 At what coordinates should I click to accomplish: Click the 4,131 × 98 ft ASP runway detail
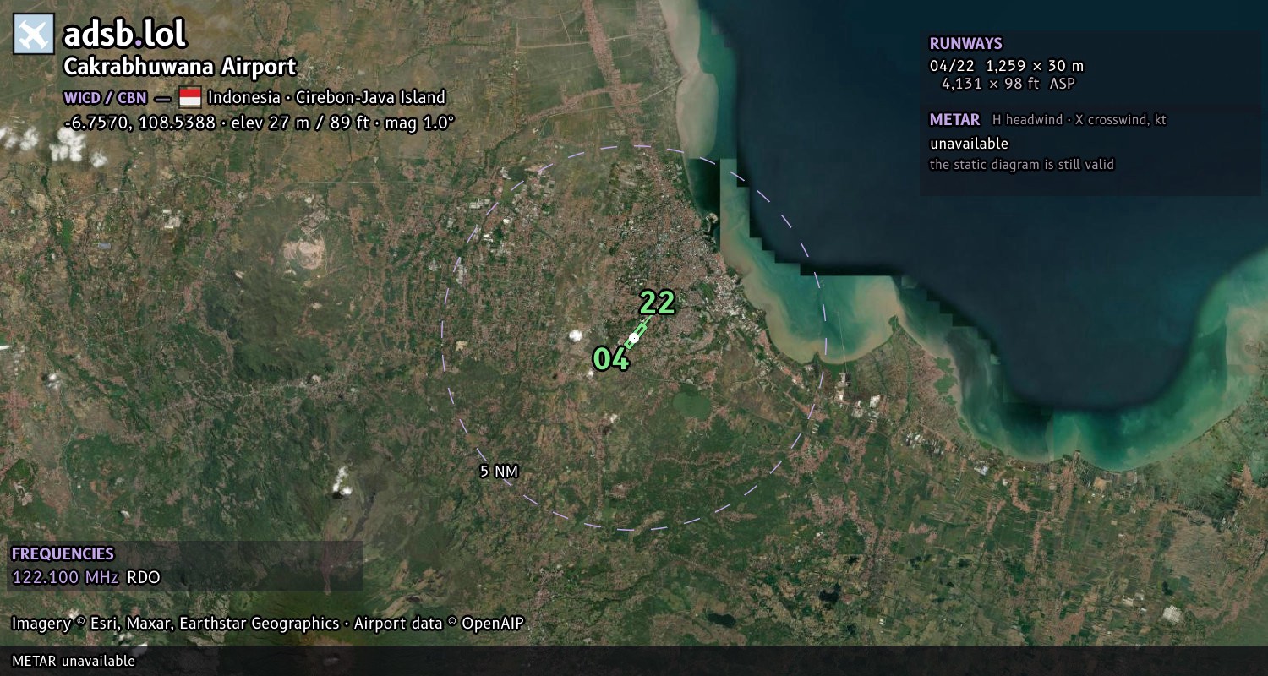coord(1008,84)
